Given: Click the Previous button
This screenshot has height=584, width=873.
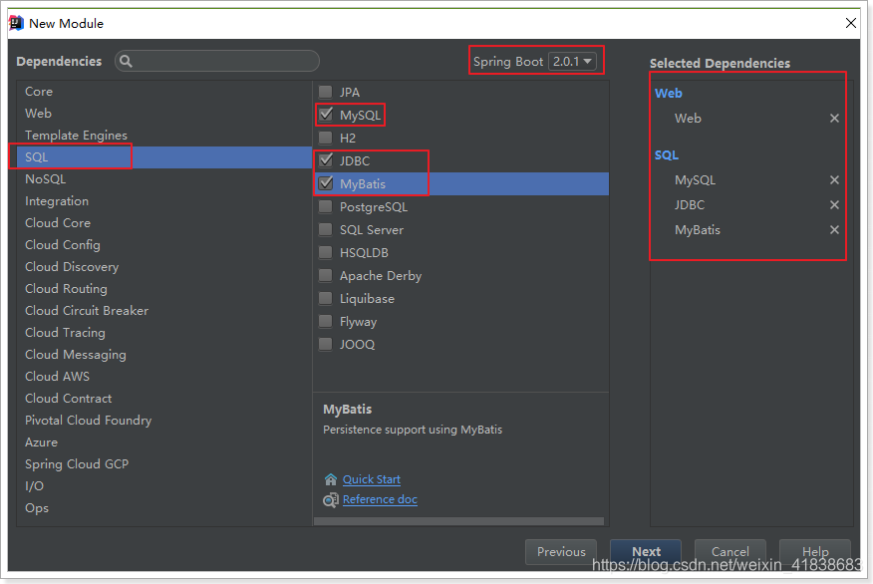Looking at the screenshot, I should [561, 552].
